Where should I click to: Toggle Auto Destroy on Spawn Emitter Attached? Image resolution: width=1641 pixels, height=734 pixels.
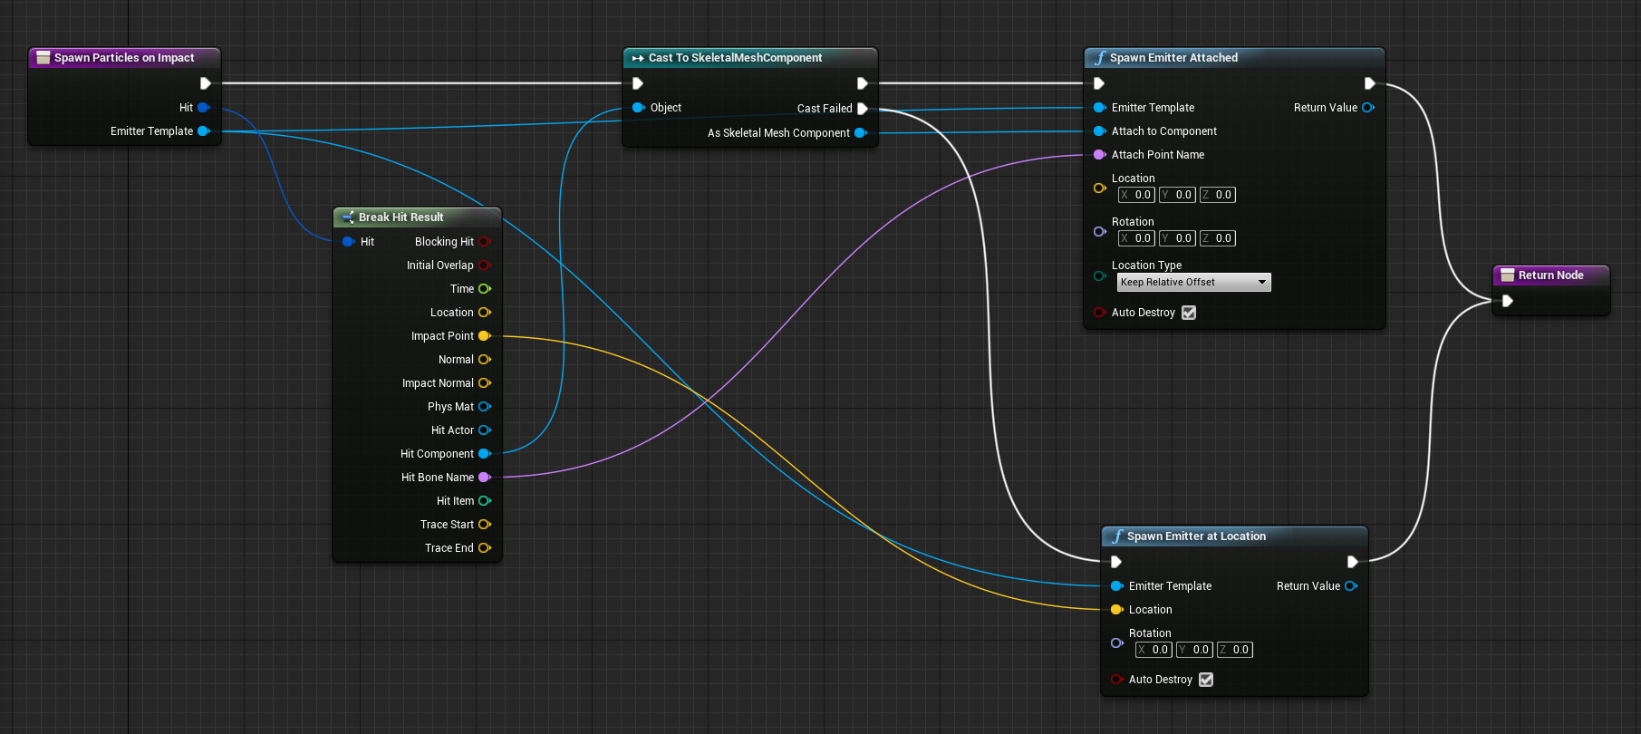[x=1189, y=313]
